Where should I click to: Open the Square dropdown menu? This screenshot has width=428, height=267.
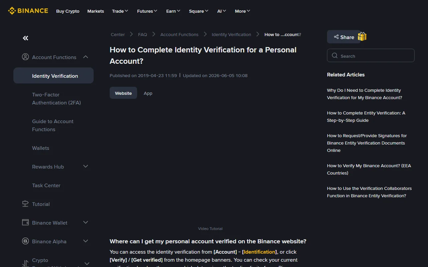[199, 11]
